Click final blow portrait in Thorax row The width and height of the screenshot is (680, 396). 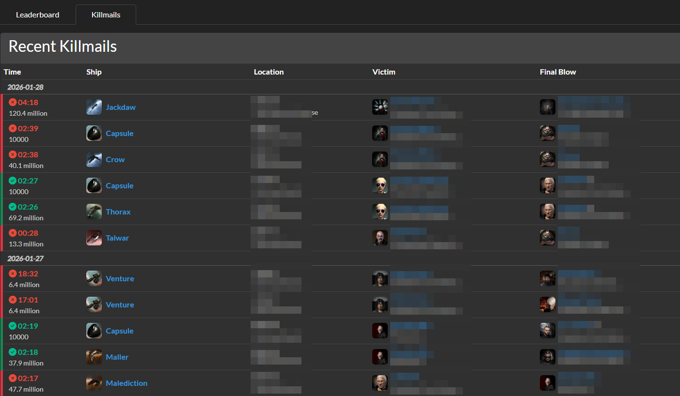point(548,212)
